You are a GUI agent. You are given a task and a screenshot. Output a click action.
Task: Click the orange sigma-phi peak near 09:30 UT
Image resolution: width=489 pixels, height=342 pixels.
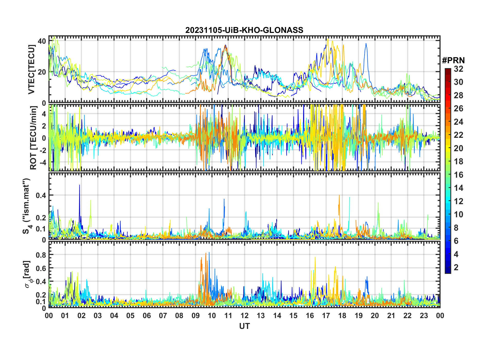[x=206, y=254]
